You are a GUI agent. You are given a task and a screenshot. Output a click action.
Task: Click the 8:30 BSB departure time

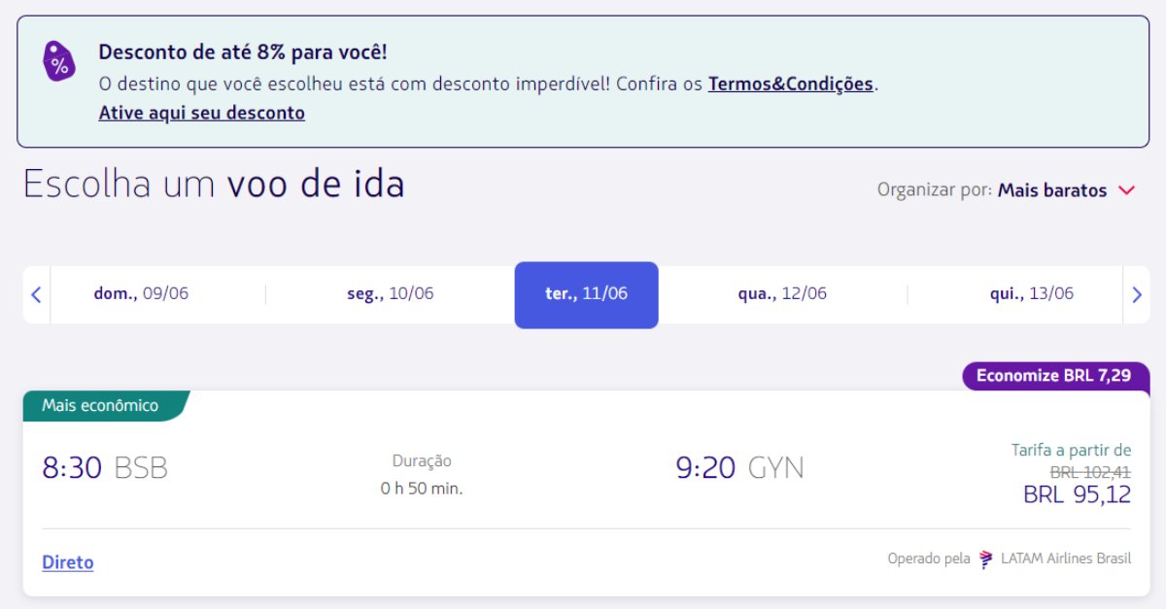(x=105, y=468)
